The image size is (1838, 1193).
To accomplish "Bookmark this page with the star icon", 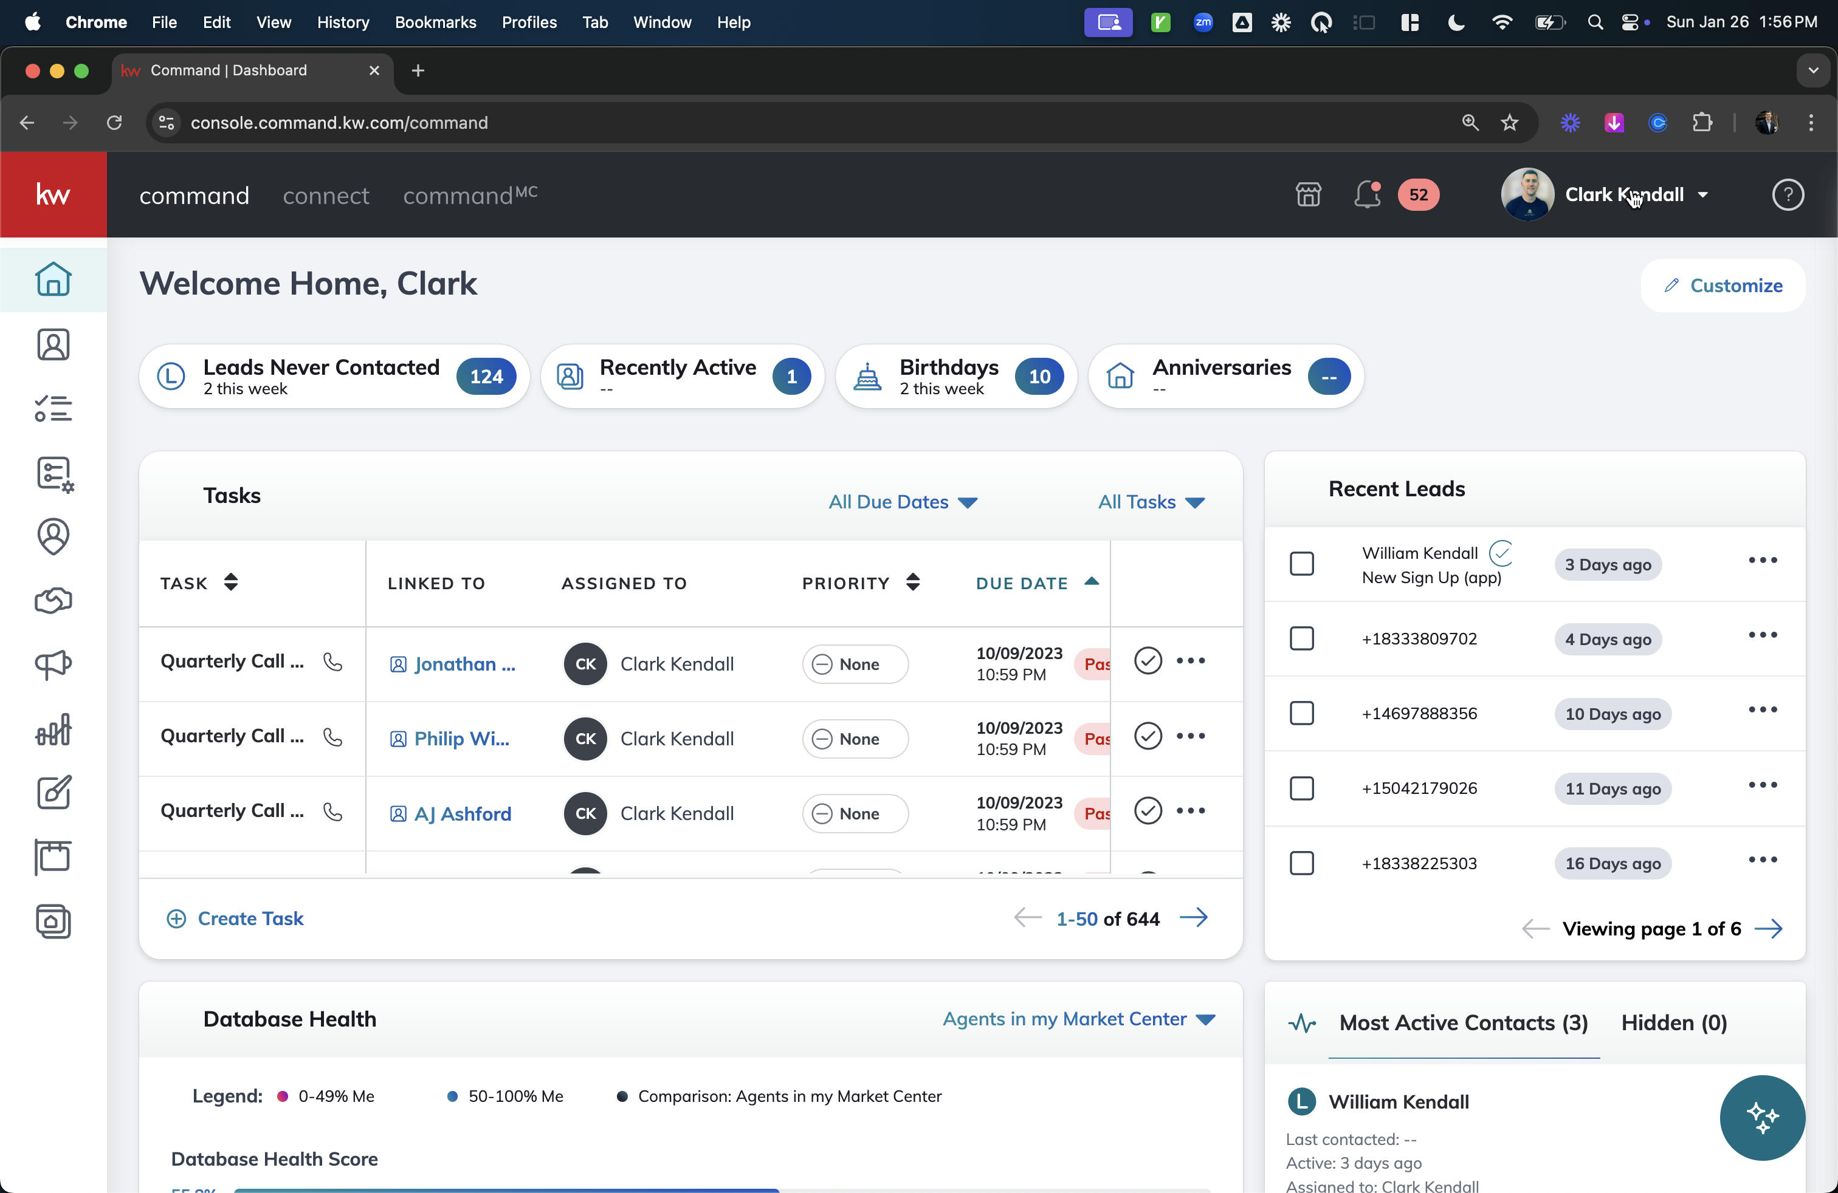I will tap(1509, 123).
